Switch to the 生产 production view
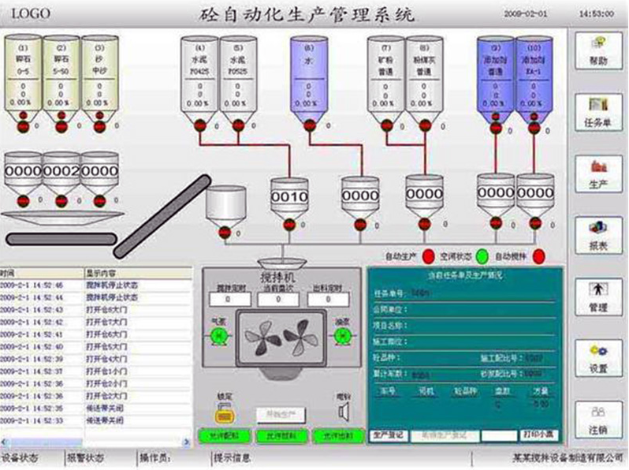Screen dimensions: 629x470 pos(598,173)
